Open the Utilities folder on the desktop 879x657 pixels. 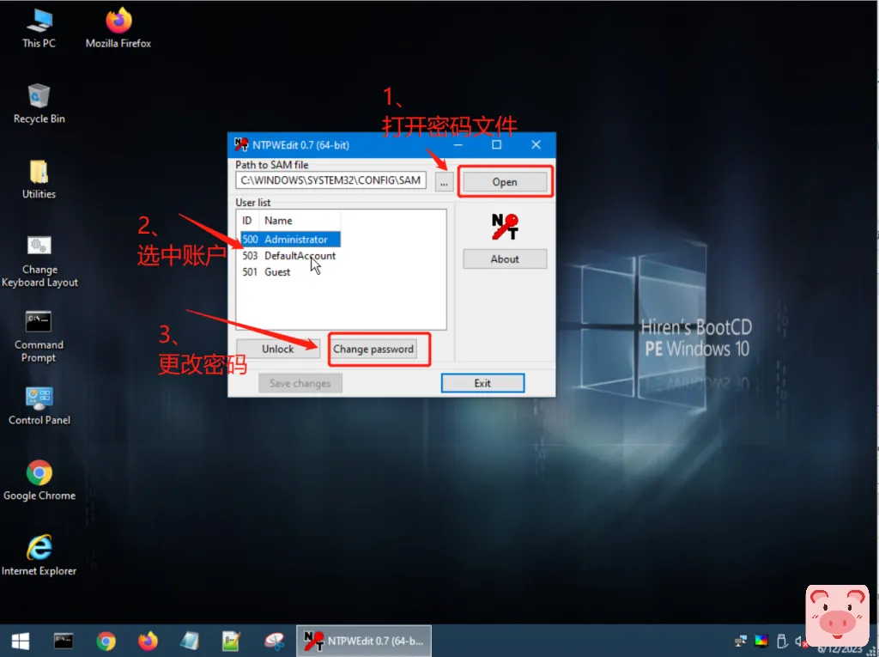[39, 179]
